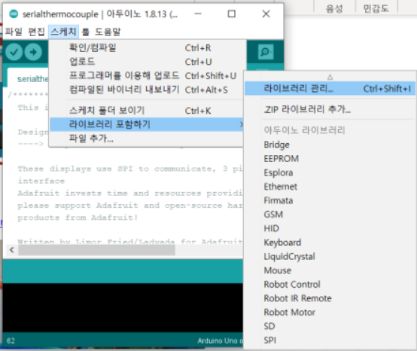Include the Ethernet library

(330, 187)
